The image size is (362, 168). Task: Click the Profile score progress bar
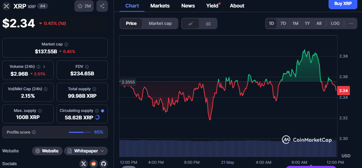point(80,132)
